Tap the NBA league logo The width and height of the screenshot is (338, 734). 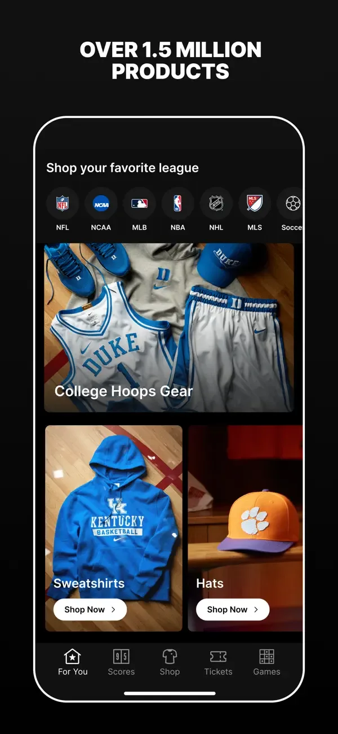177,203
